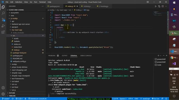This screenshot has width=179, height=100.
Task: Open the Explorer view in activity bar
Action: (3, 7)
